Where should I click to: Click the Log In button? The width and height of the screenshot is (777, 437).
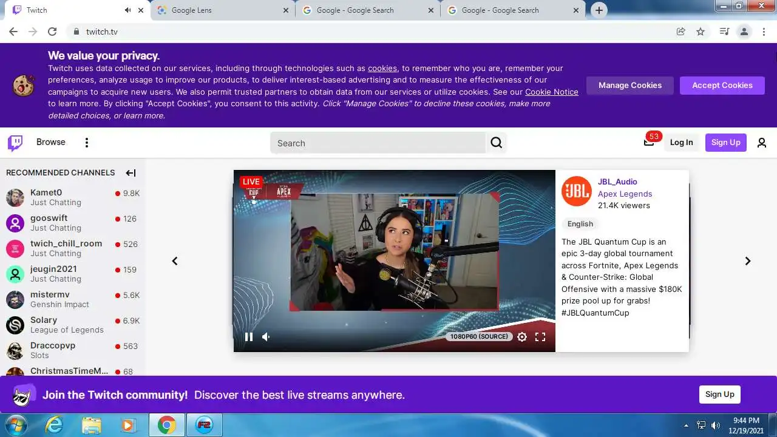(x=681, y=143)
